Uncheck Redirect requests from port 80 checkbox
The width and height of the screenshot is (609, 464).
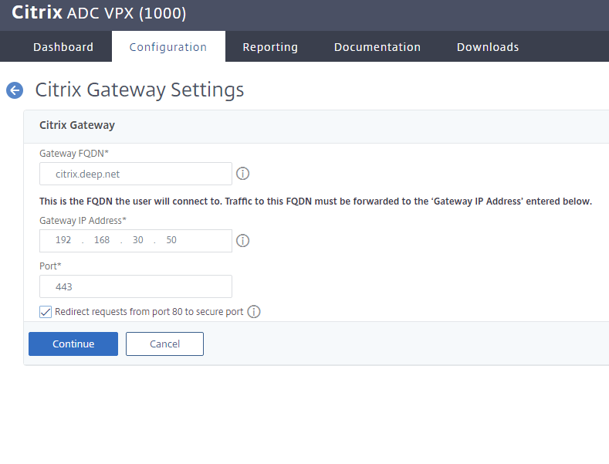(x=46, y=312)
